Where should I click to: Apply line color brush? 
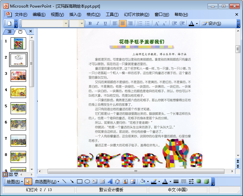[154, 181]
